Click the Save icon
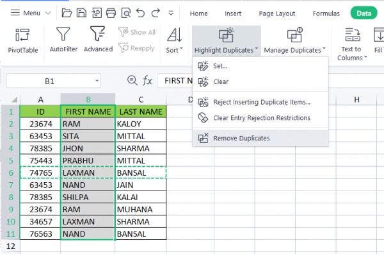This screenshot has height=254, width=384. coord(81,13)
